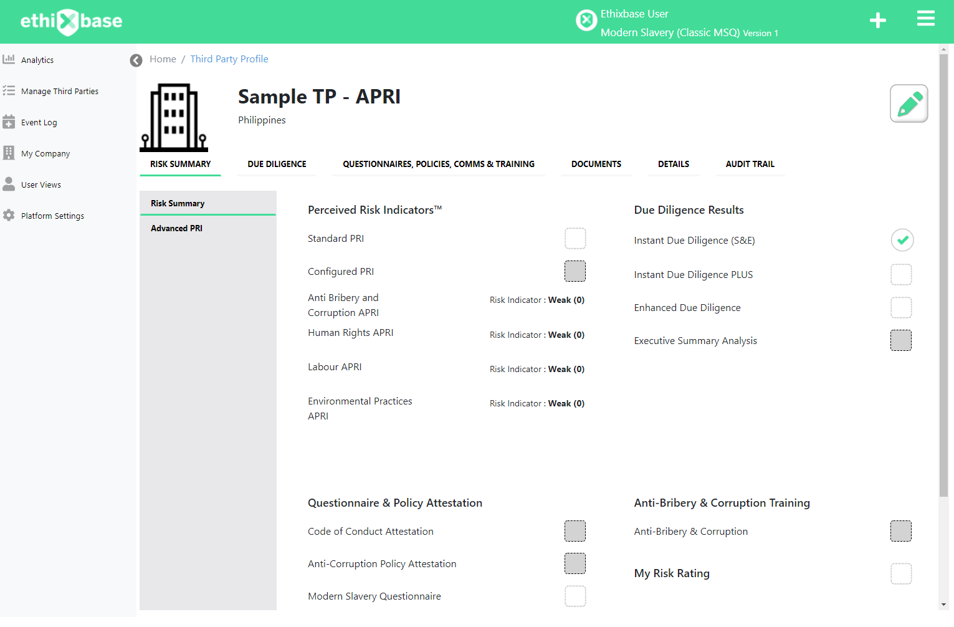Click the plus icon in header
Image resolution: width=954 pixels, height=627 pixels.
pos(878,21)
